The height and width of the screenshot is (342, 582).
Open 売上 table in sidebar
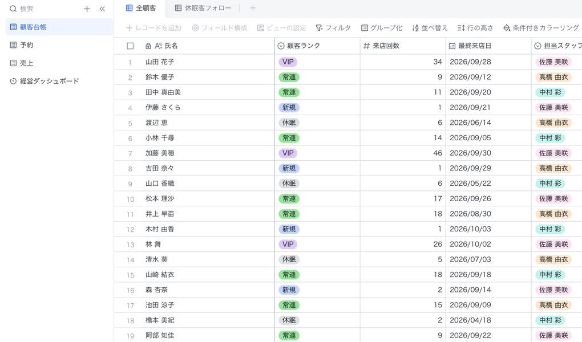pos(59,63)
